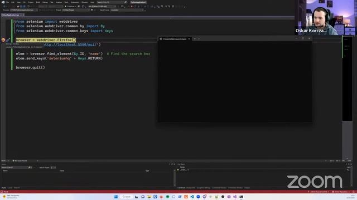Close the PythonApplication1.py editor tab
Viewport: 357px width, 200px height.
click(x=23, y=15)
